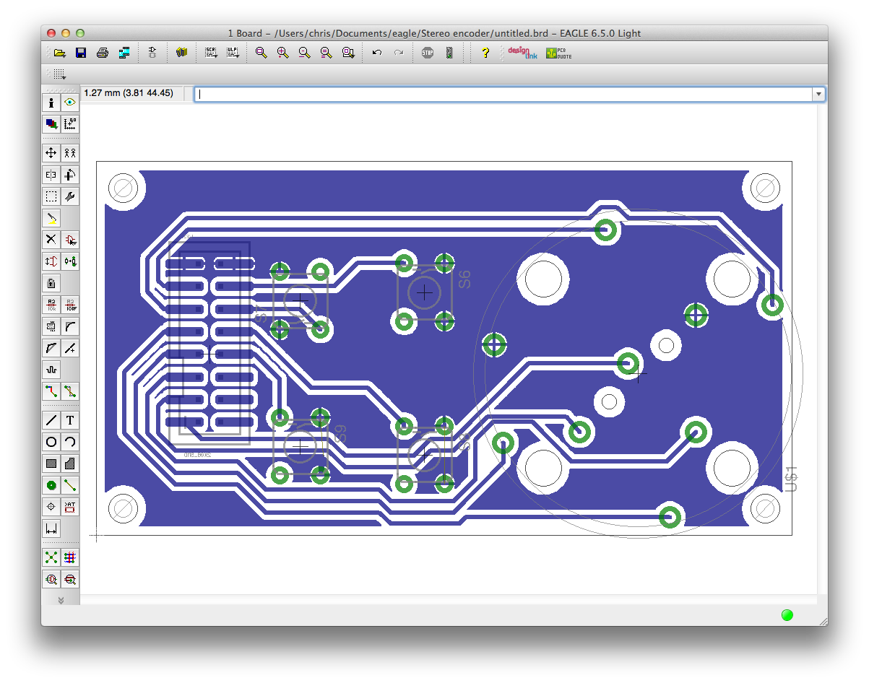The height and width of the screenshot is (683, 869).
Task: Expand the command line history dropdown
Action: [818, 94]
